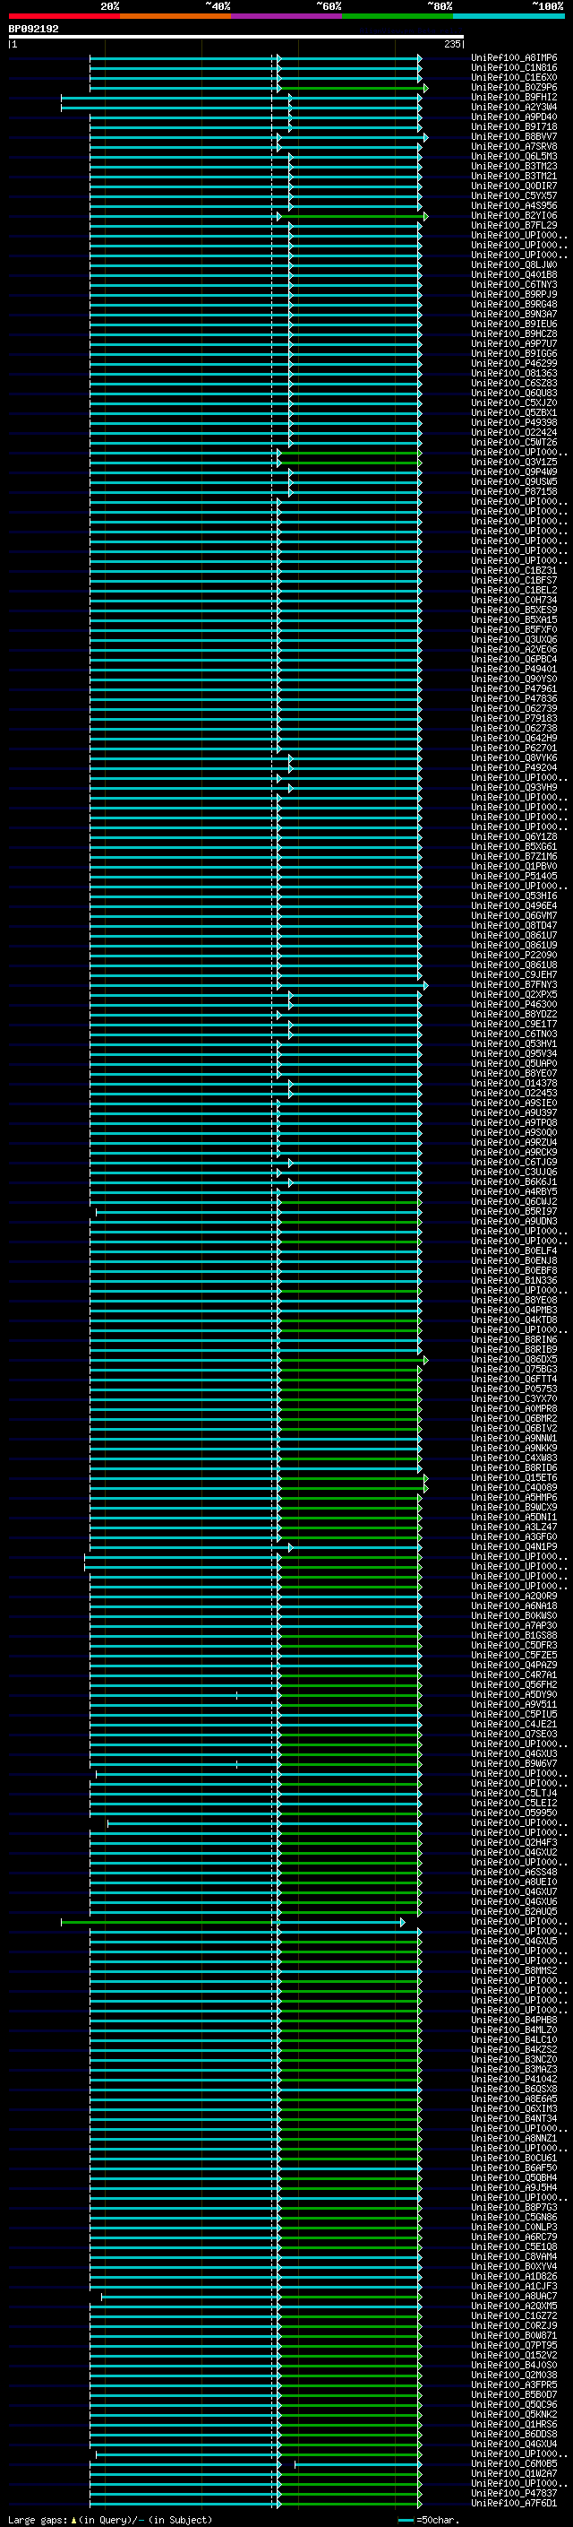This screenshot has height=2527, width=573.
Task: Select entry UniRef100_B5RI97
Action: [514, 1212]
